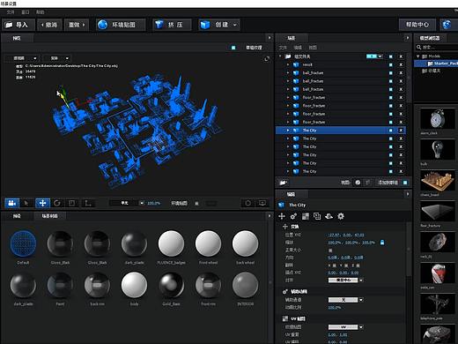The width and height of the screenshot is (458, 344).
Task: Open the texture mapping dropdown showing UV
Action: pyautogui.click(x=346, y=327)
